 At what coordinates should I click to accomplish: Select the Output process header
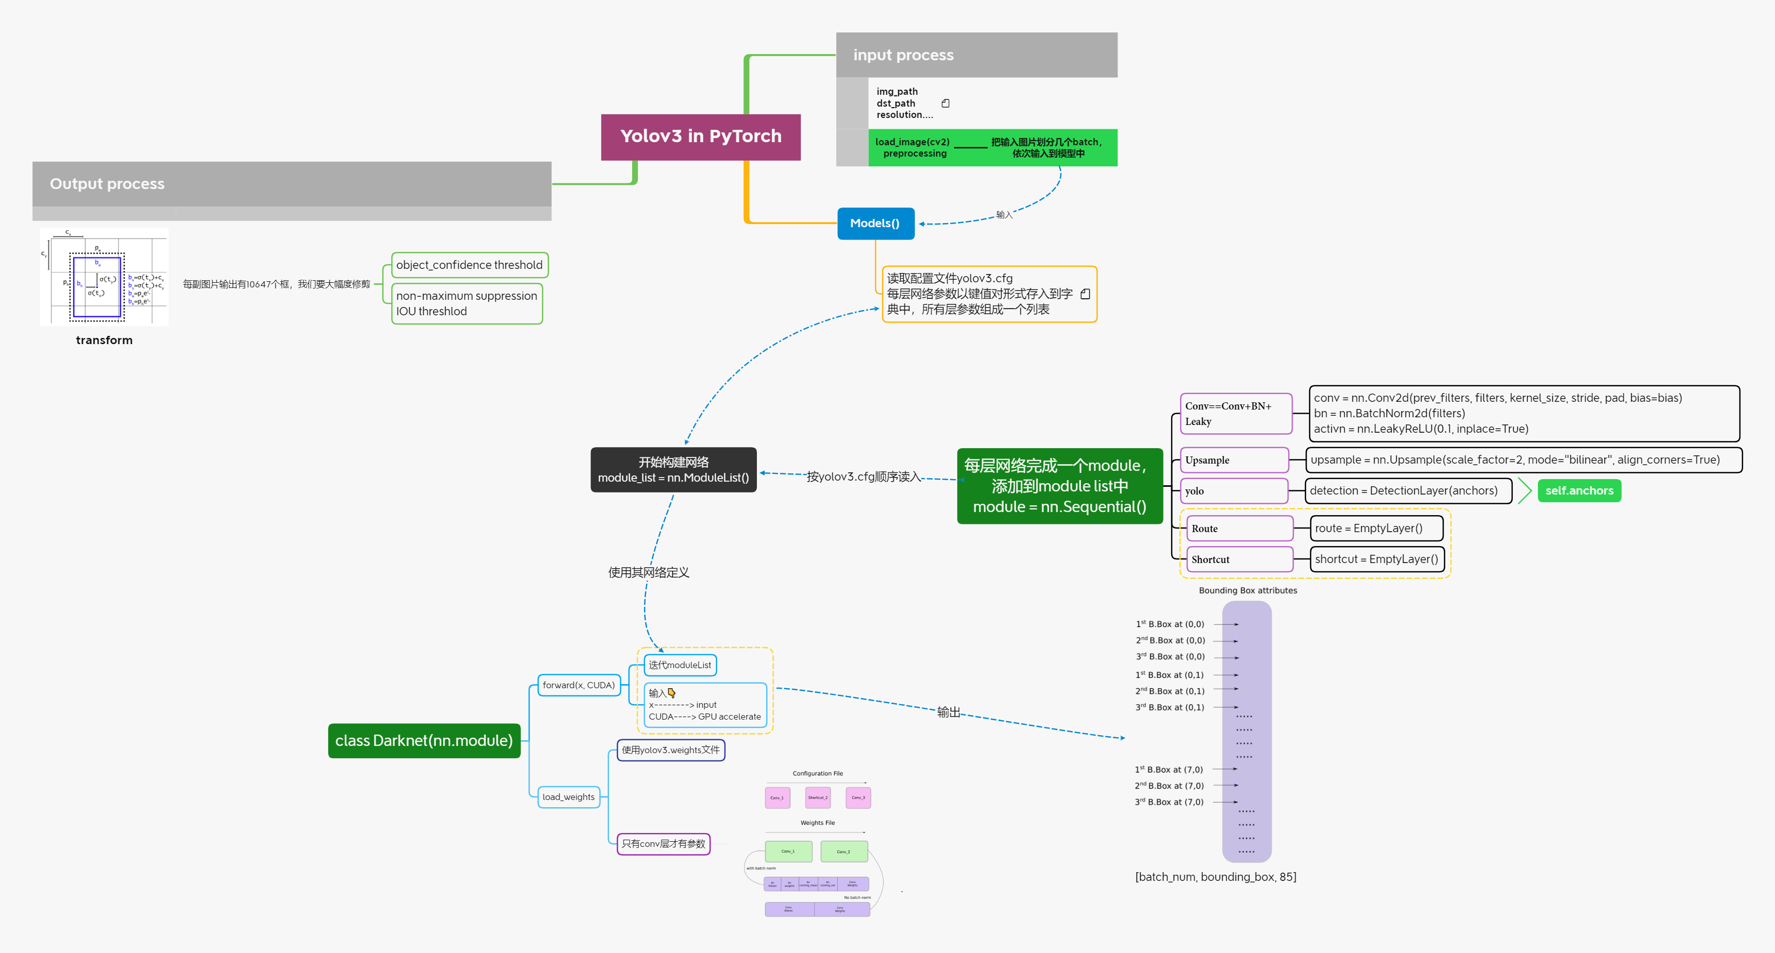[292, 184]
